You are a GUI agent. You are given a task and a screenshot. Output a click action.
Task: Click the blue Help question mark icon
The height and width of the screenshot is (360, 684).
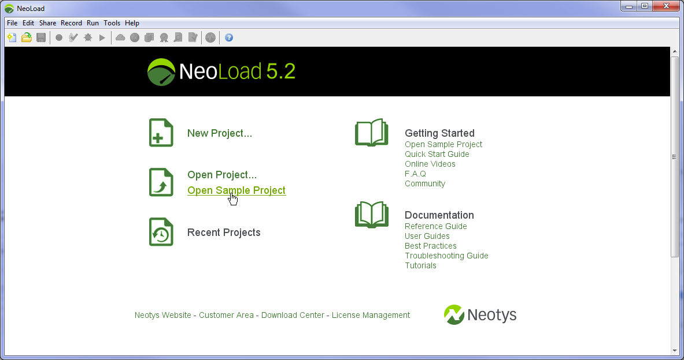(x=229, y=38)
